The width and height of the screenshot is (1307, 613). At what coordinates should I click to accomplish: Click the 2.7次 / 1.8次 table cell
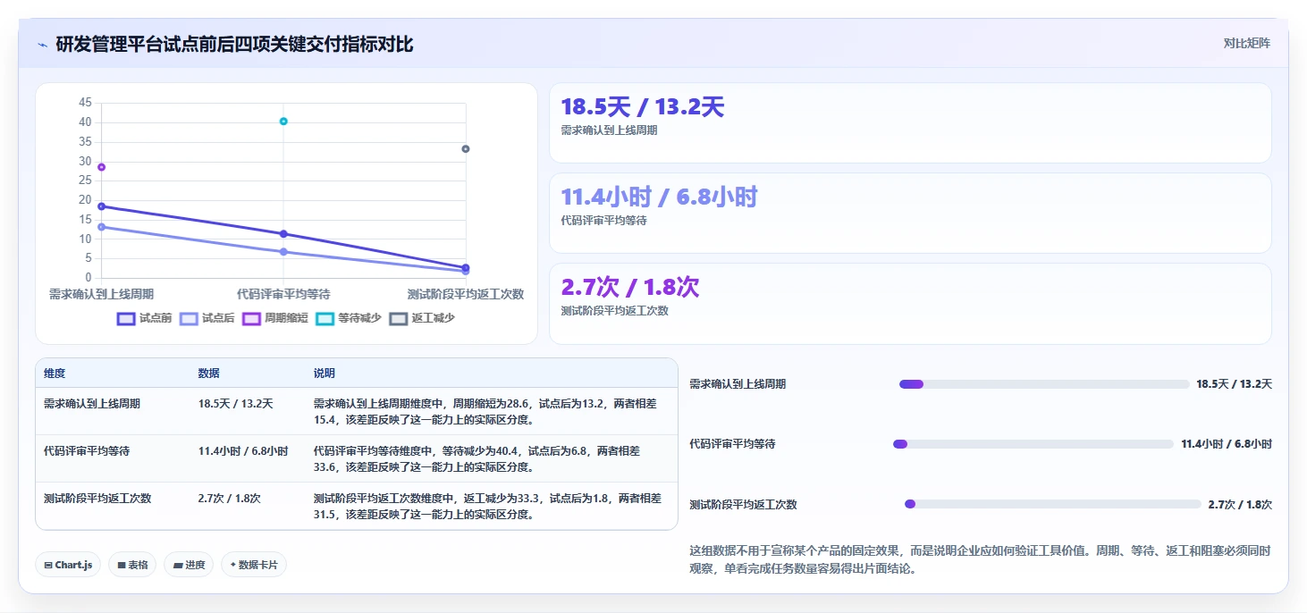click(229, 499)
